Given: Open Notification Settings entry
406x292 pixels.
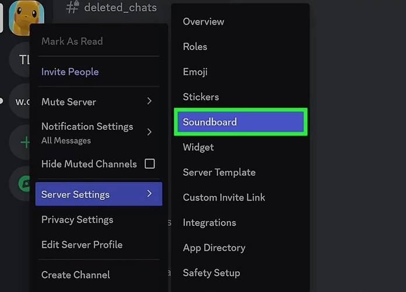Looking at the screenshot, I should coord(99,133).
